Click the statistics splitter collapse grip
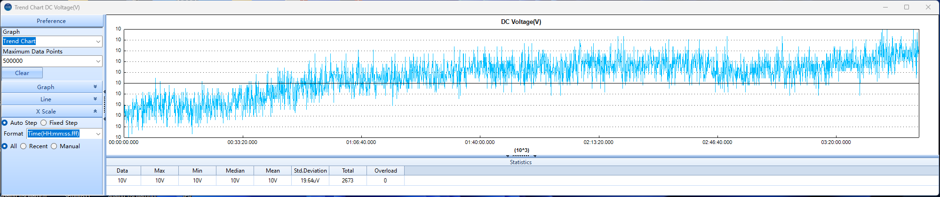The width and height of the screenshot is (940, 197). (521, 156)
